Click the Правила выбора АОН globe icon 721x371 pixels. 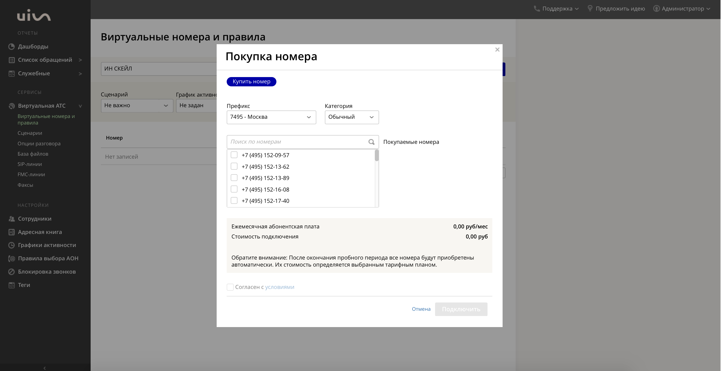[12, 259]
